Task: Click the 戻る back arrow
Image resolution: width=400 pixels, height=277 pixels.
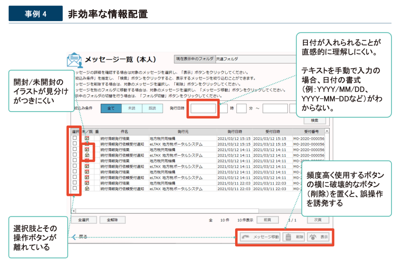Action: tap(80, 237)
